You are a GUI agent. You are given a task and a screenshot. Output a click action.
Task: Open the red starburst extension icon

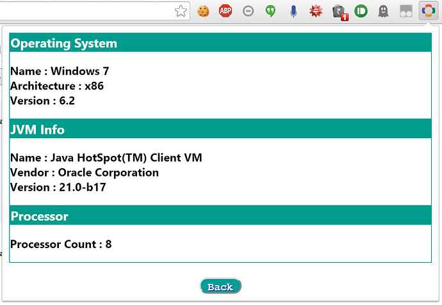click(x=316, y=12)
